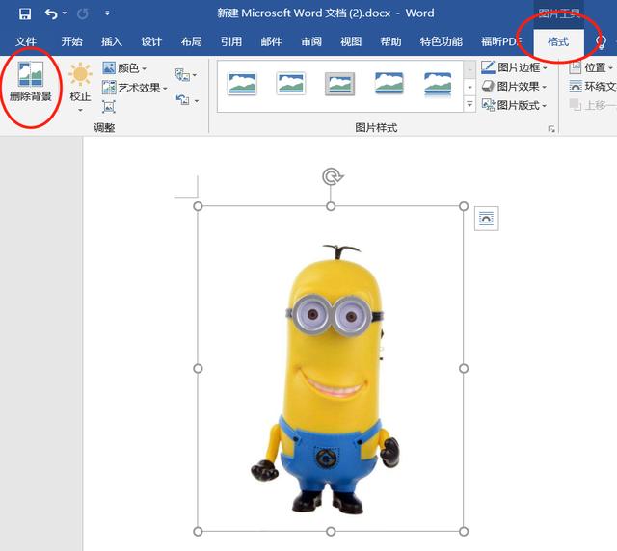Expand the picture styles gallery more arrow
This screenshot has height=551, width=617.
click(470, 104)
